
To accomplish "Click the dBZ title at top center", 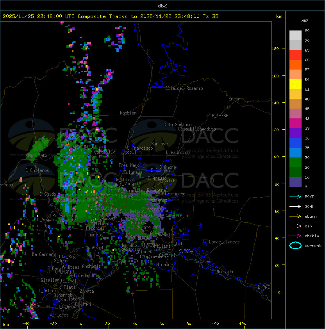I will pyautogui.click(x=162, y=5).
